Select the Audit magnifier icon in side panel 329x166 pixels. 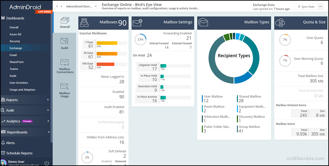coord(65,41)
